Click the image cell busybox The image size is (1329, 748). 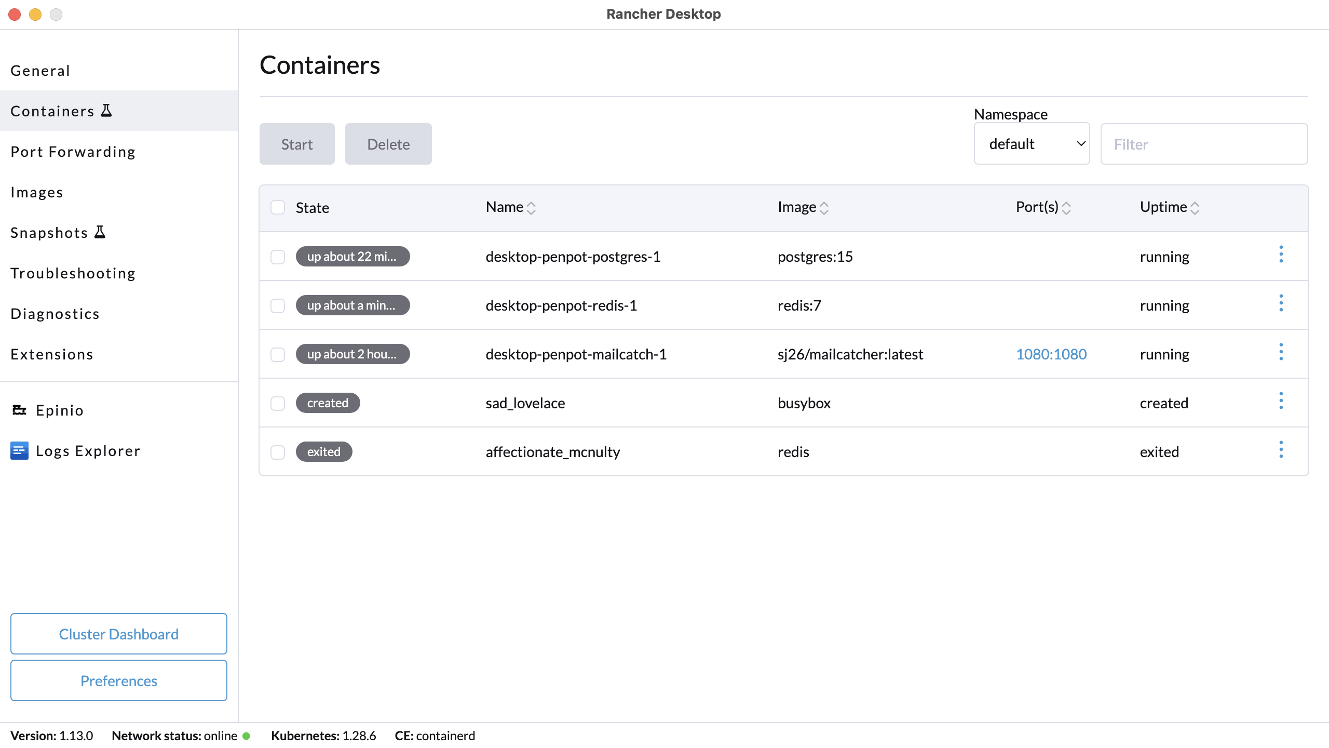click(x=804, y=403)
